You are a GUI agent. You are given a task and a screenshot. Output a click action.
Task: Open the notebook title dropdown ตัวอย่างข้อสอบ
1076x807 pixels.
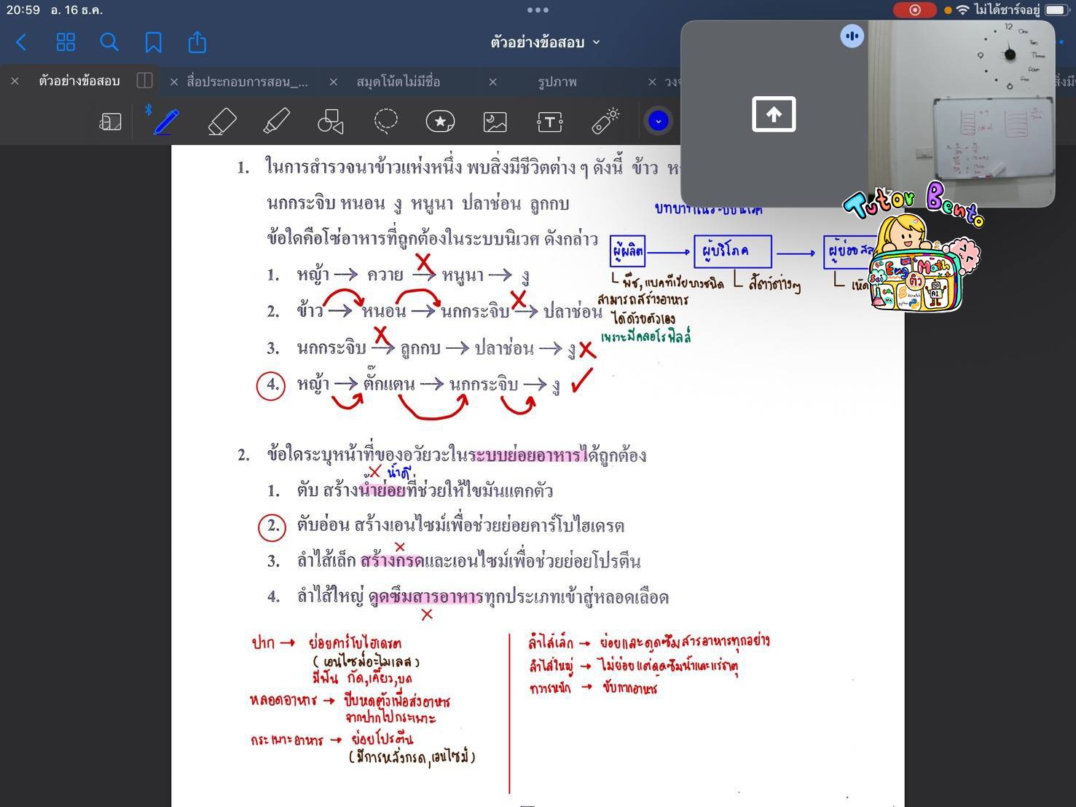543,42
